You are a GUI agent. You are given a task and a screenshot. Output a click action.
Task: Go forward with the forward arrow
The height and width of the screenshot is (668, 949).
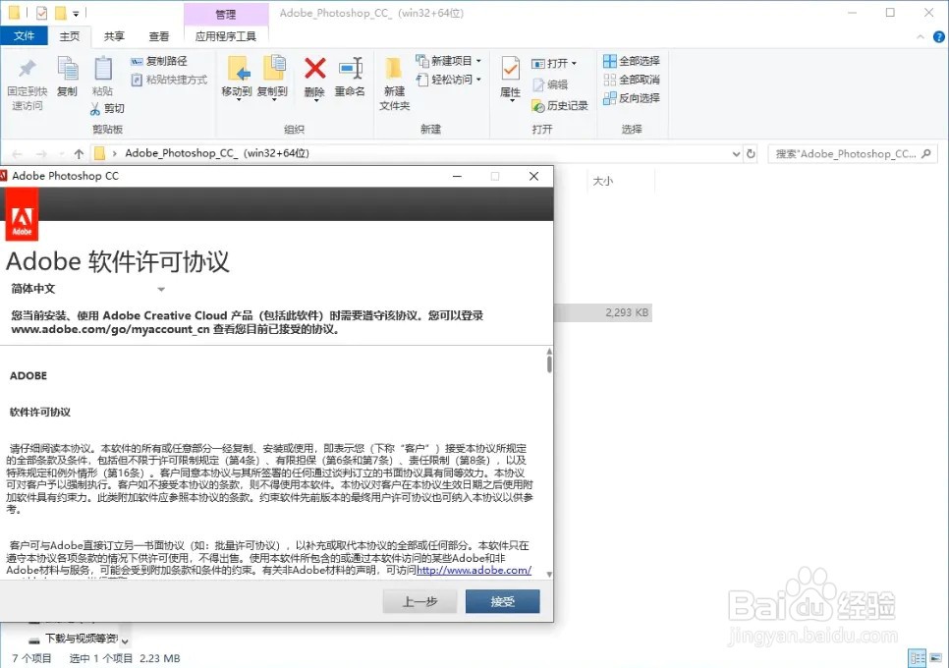[x=41, y=154]
